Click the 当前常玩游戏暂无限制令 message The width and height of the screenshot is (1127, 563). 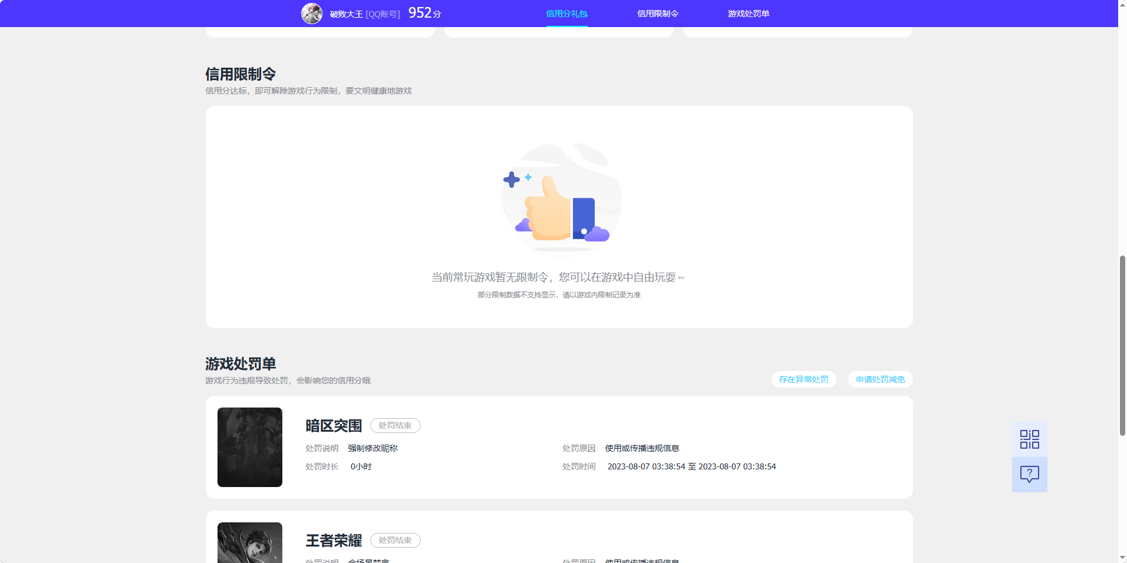pos(558,277)
